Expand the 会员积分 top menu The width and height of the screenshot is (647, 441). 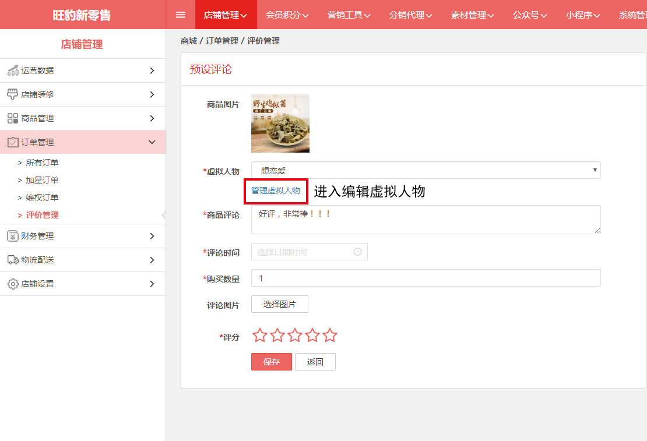(x=287, y=15)
